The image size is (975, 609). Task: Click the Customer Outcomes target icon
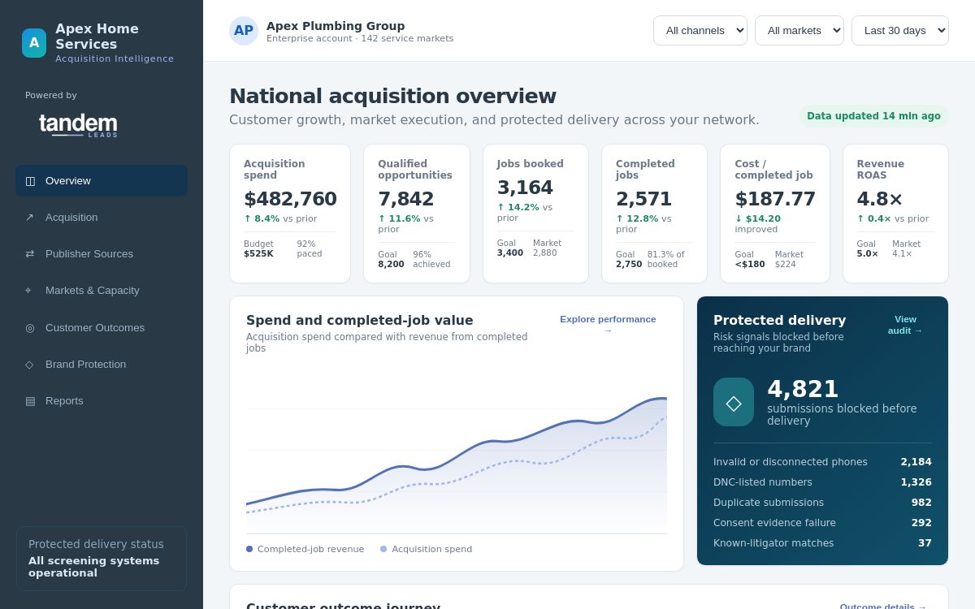pyautogui.click(x=30, y=327)
